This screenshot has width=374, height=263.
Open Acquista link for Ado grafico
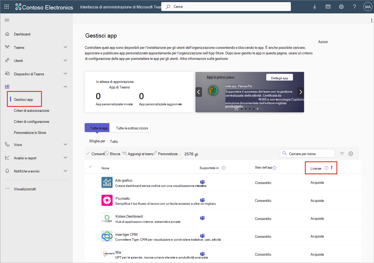point(317,182)
